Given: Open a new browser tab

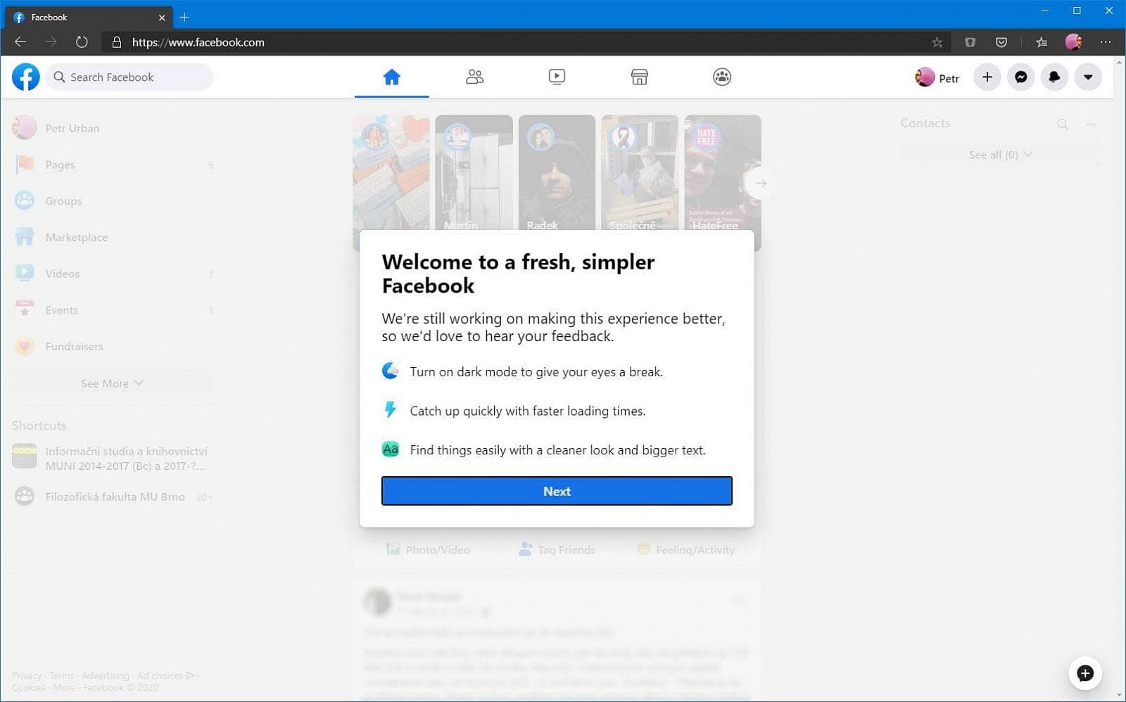Looking at the screenshot, I should tap(184, 17).
